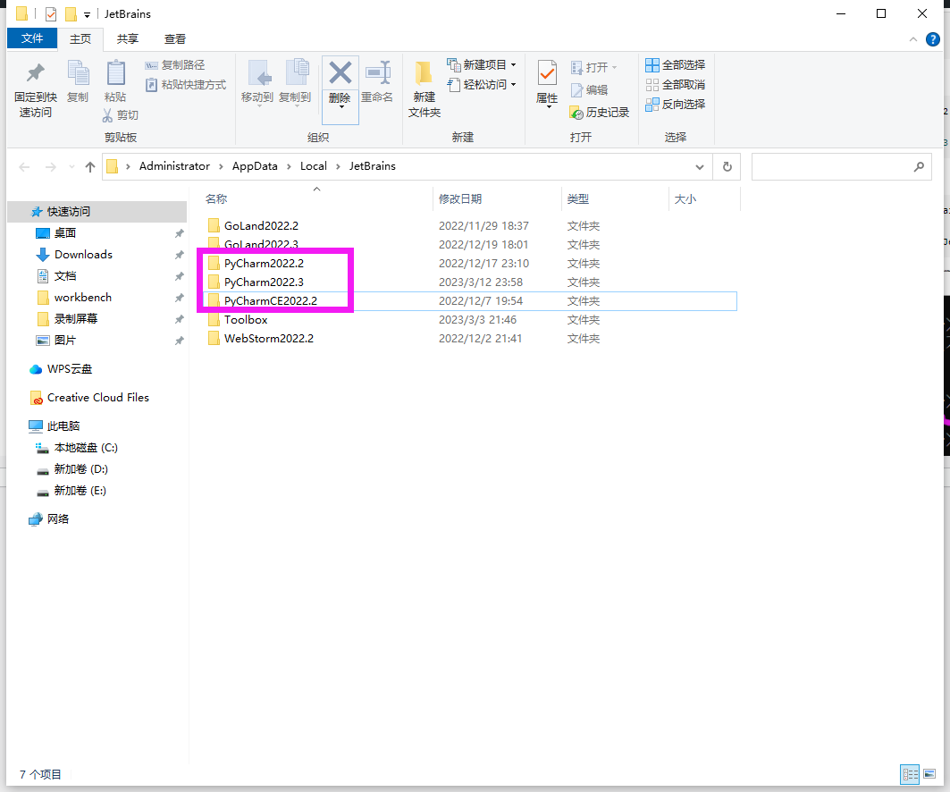
Task: Click the search input field
Action: (842, 166)
